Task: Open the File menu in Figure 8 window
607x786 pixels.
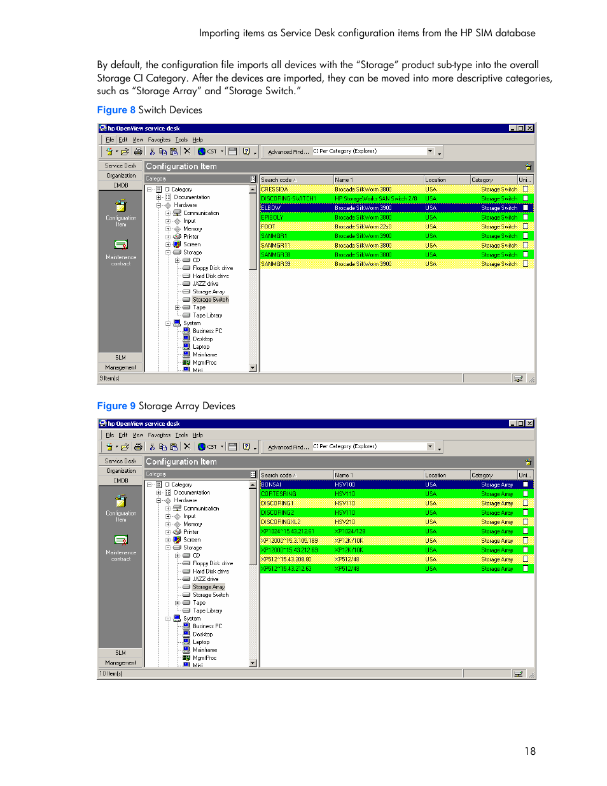Action: coord(109,140)
